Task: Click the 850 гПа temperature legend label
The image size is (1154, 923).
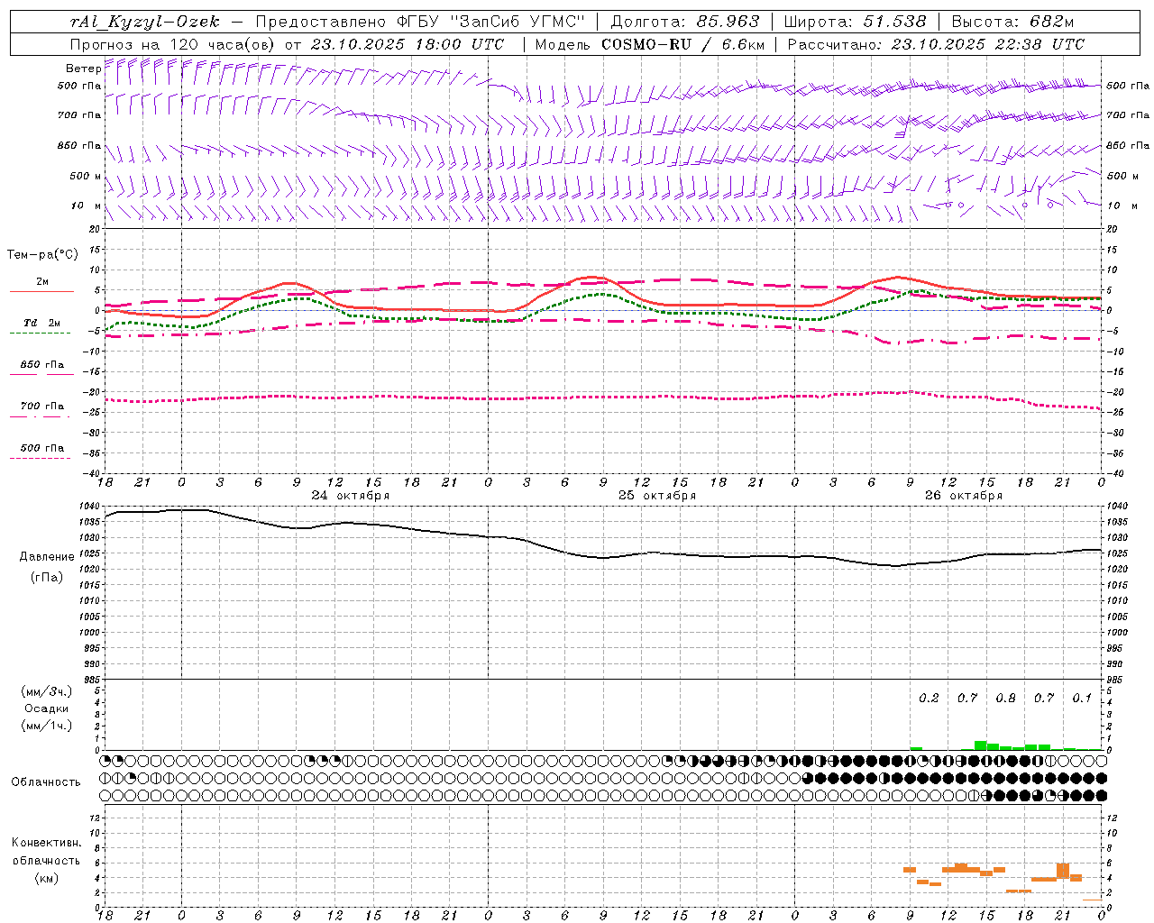Action: coord(42,365)
